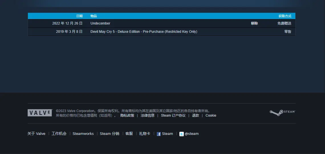The height and width of the screenshot is (154, 325).
Task: Click the 日期 column header
Action: (x=79, y=16)
